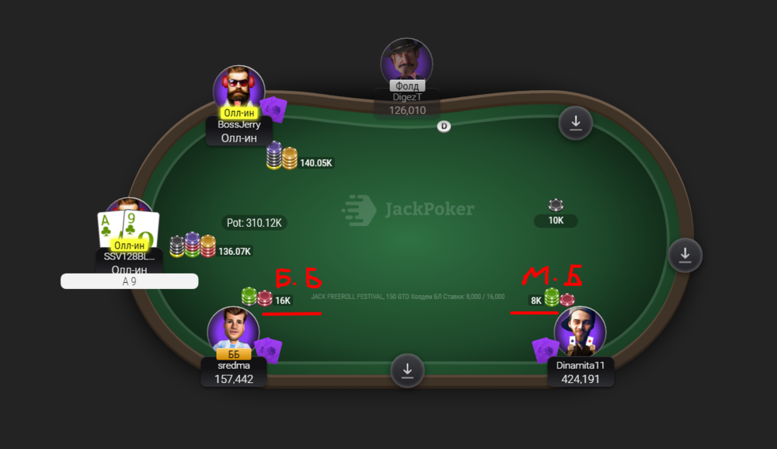Screen dimensions: 777x449
Task: Click Dinamita11's player avatar
Action: coord(580,332)
